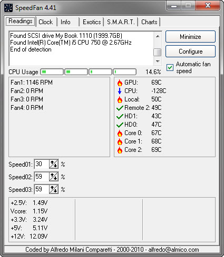Click the Fan4: 0 RPM reading

(27, 108)
